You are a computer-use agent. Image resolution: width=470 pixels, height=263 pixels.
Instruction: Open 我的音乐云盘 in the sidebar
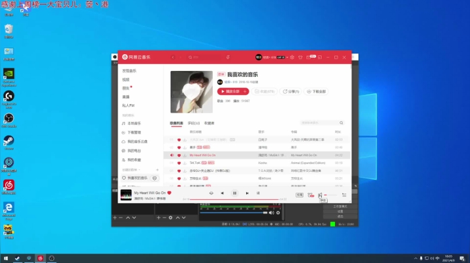[137, 142]
